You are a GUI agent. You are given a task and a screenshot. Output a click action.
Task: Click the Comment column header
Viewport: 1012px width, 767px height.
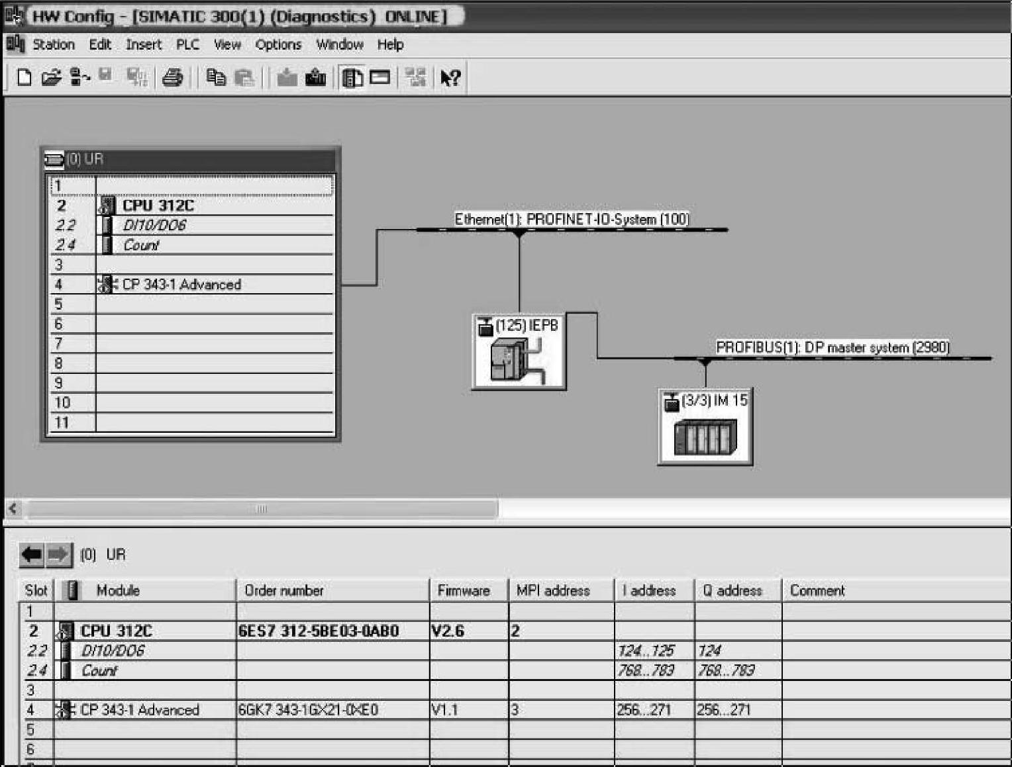click(x=897, y=590)
